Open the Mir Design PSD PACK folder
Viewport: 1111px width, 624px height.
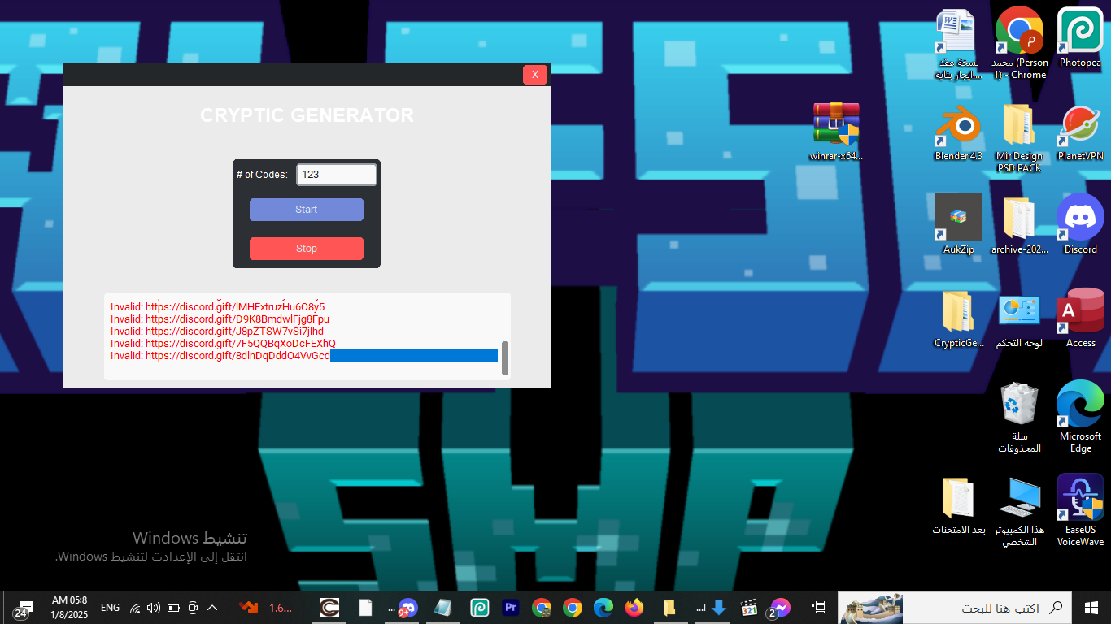[x=1019, y=136]
